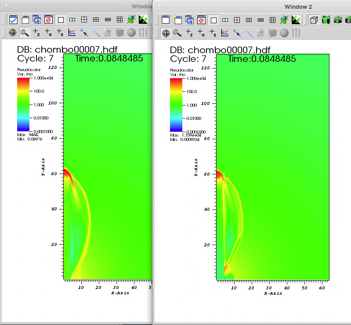Add a new window from left window toolbar
The height and width of the screenshot is (325, 351).
coord(25,20)
